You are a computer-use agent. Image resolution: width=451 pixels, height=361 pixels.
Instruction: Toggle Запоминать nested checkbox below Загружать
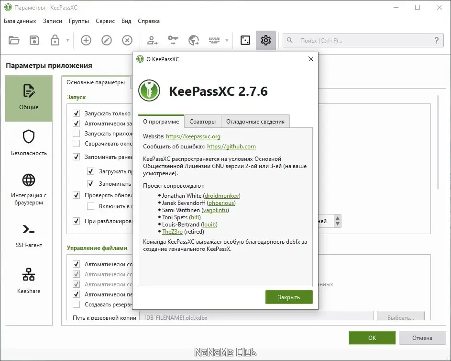90,183
